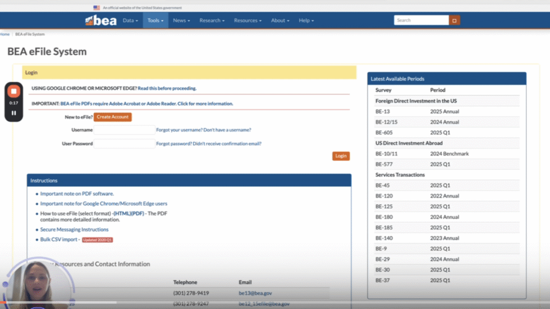Click the search submit icon button

click(455, 20)
